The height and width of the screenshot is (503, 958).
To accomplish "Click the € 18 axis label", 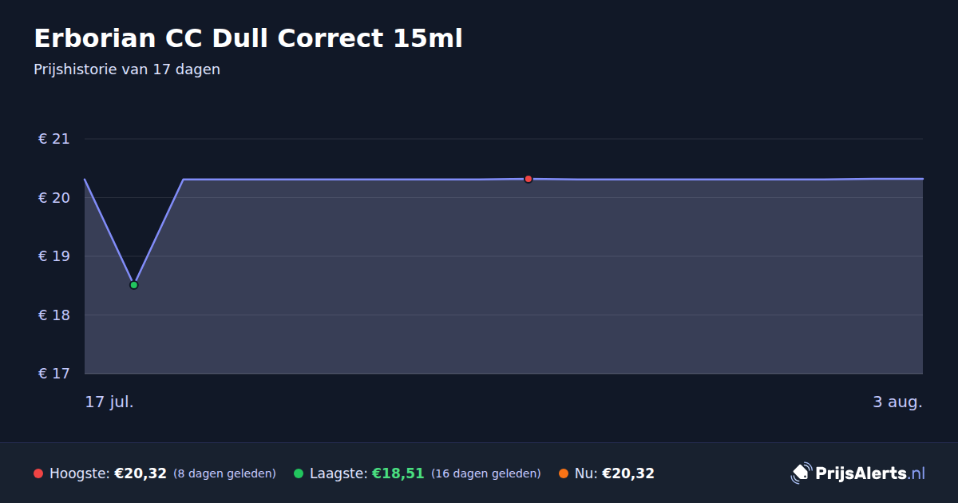I will 54,315.
